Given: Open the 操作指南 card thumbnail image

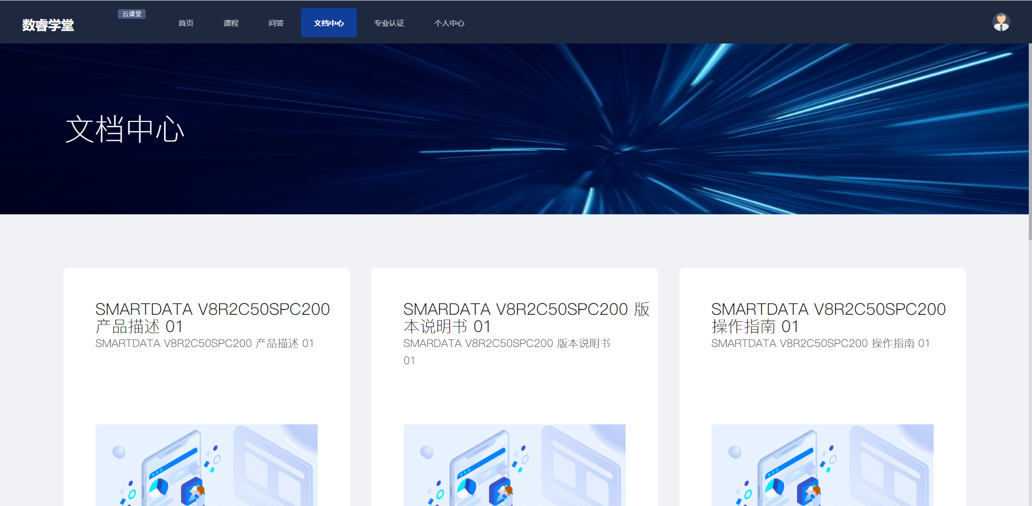Looking at the screenshot, I should pos(822,465).
